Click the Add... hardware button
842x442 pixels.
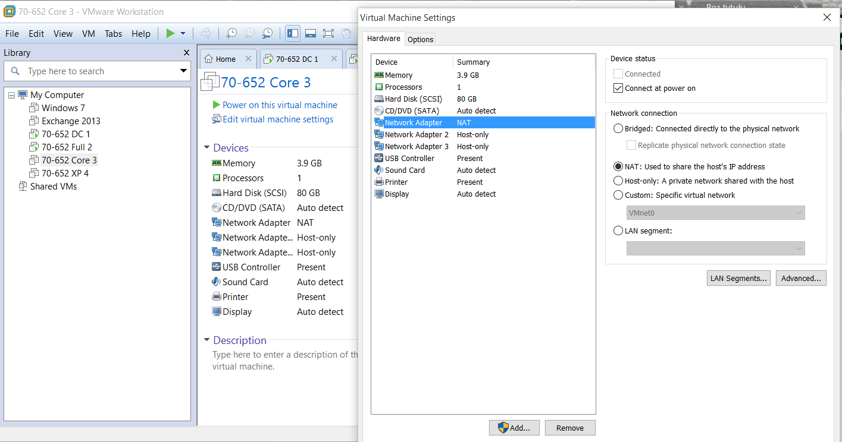pos(514,428)
